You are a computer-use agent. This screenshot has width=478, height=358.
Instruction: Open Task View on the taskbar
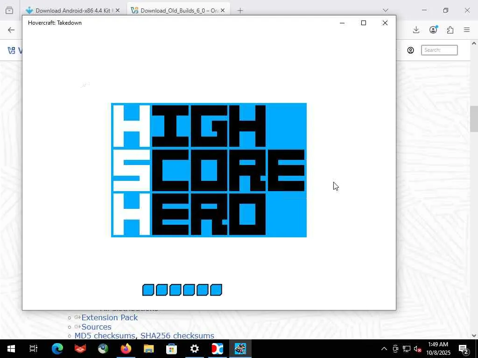[x=34, y=349]
